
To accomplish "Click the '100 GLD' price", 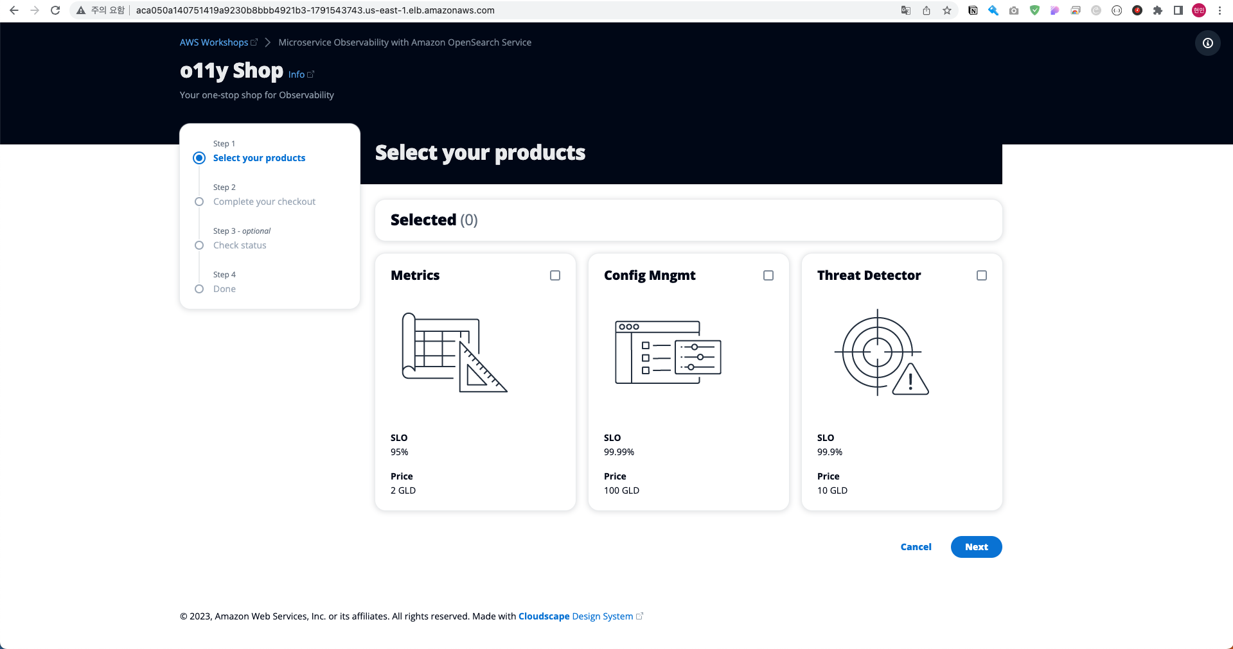I will click(x=621, y=490).
